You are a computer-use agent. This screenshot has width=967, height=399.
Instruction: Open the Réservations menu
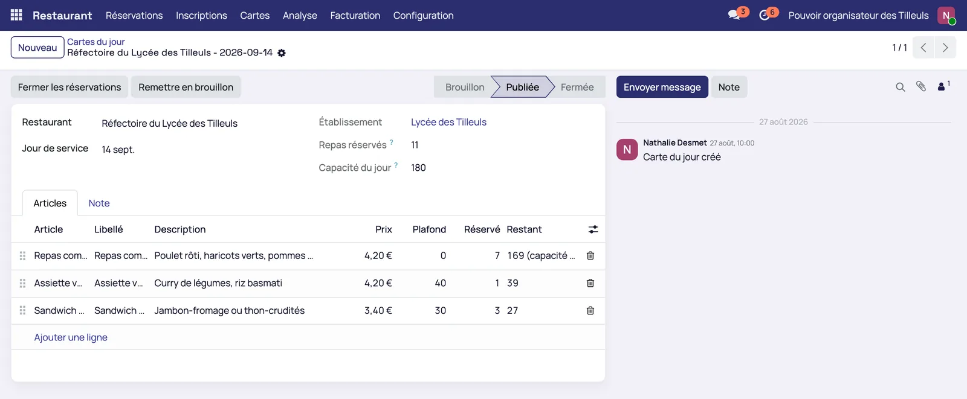coord(134,15)
